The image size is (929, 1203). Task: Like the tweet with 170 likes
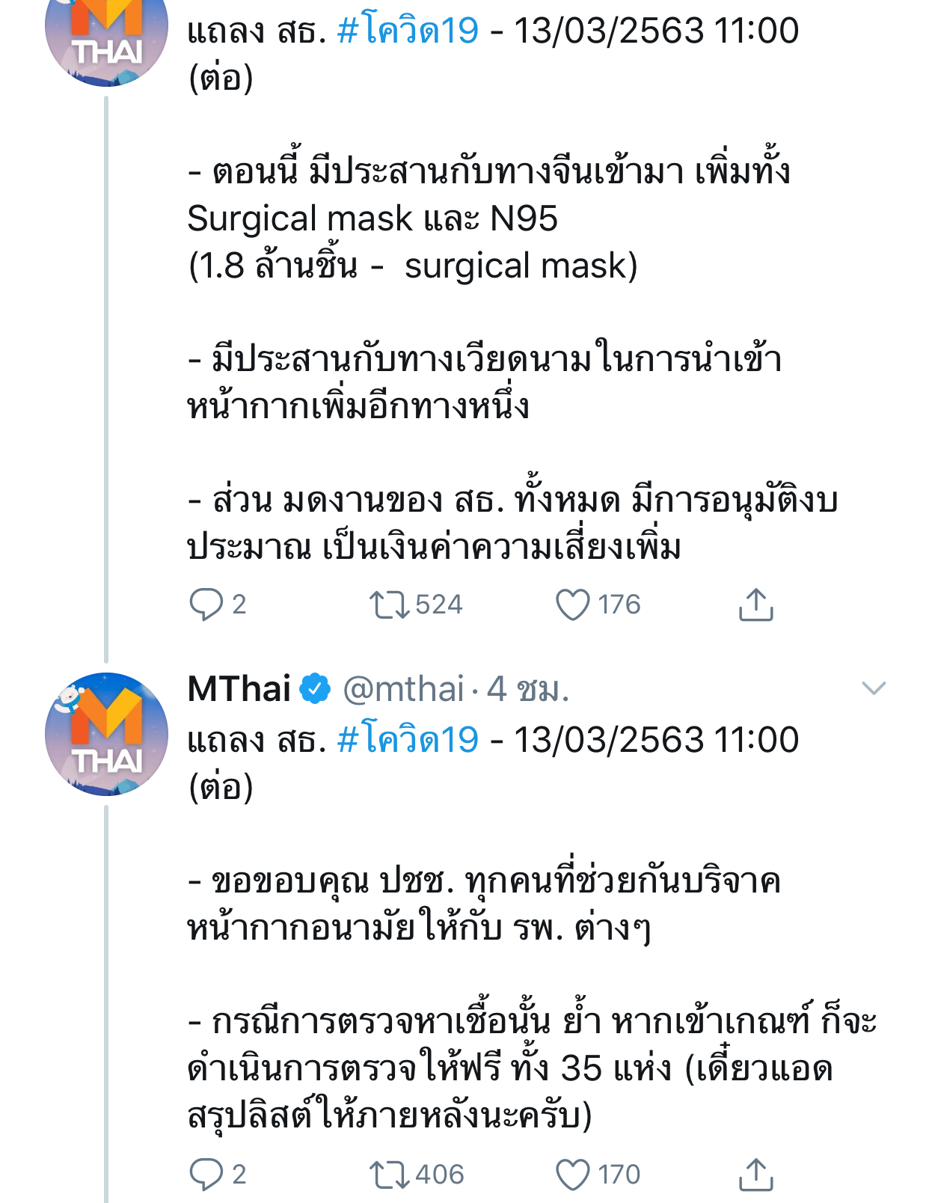pos(573,1175)
